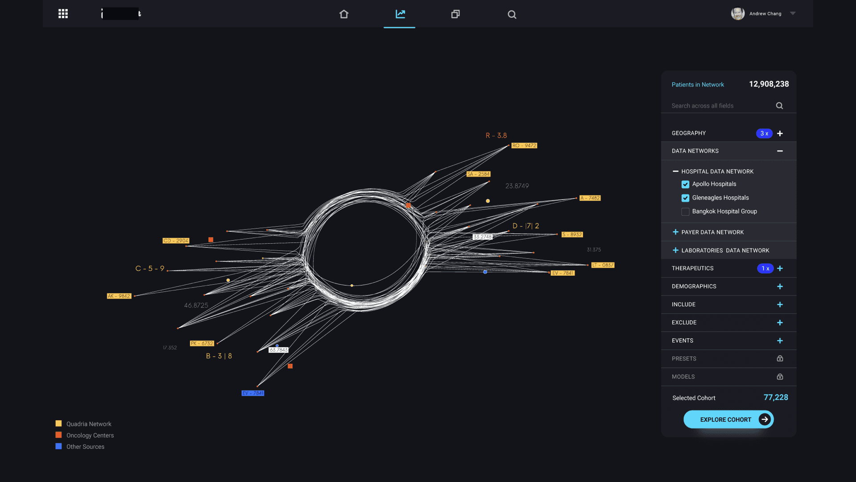The width and height of the screenshot is (856, 482).
Task: Select the S - 8932 node label
Action: coord(572,234)
